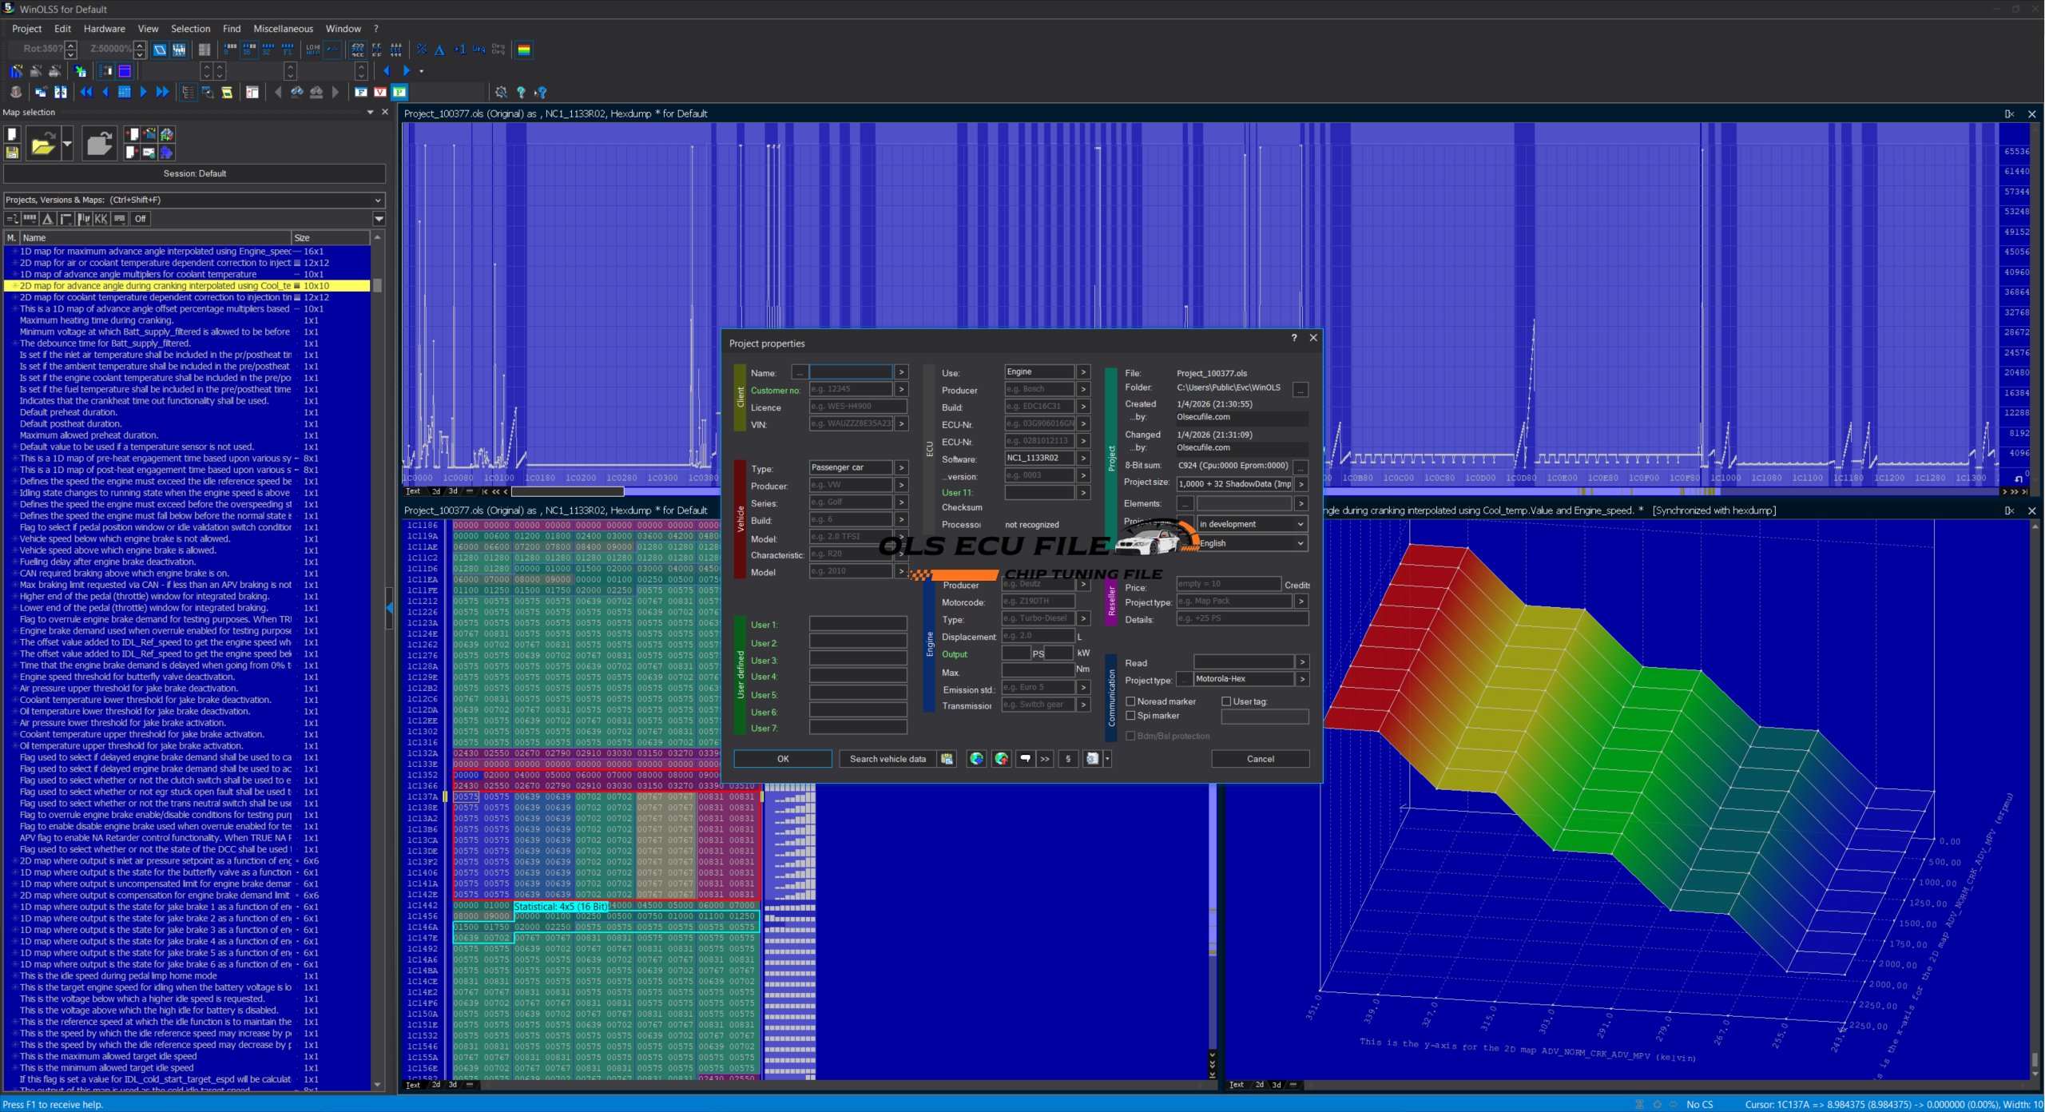Open the Hardware menu
The height and width of the screenshot is (1112, 2045).
104,29
